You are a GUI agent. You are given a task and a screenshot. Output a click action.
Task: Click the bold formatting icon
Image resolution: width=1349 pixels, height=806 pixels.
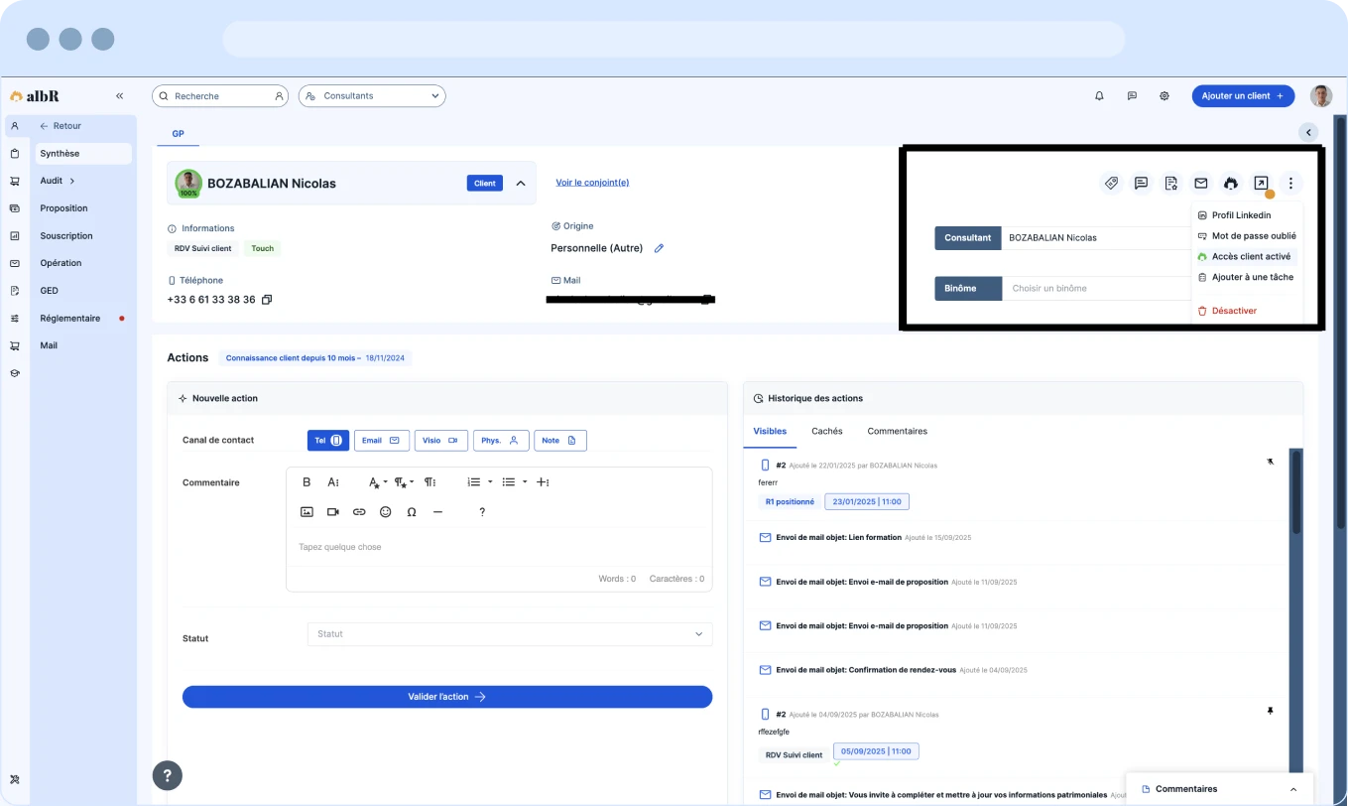pos(307,482)
